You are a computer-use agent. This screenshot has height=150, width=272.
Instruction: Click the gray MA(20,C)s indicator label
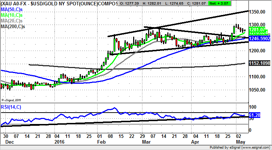point(12,21)
